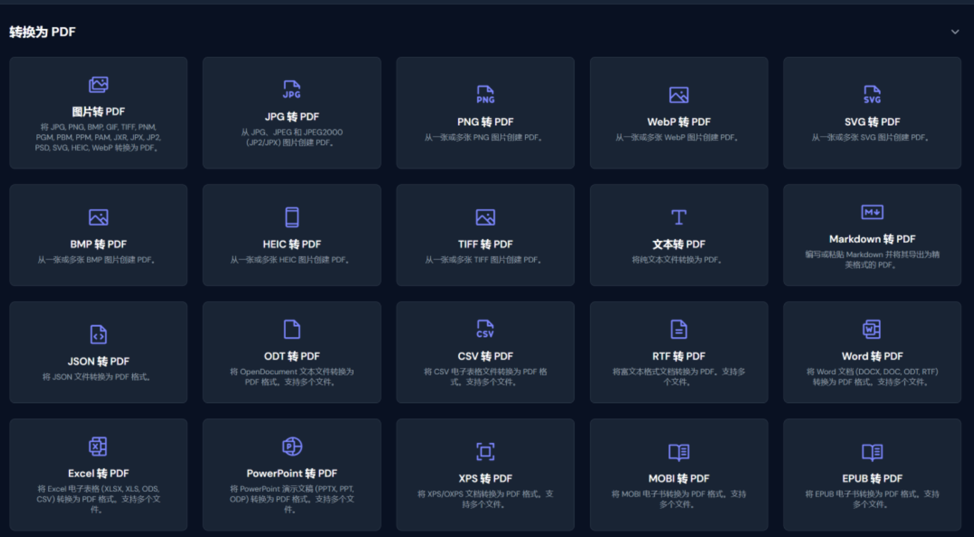Click description 从一张或多张 HEIC 图片创建 PDF
Screen dimensions: 974x537
pyautogui.click(x=292, y=260)
